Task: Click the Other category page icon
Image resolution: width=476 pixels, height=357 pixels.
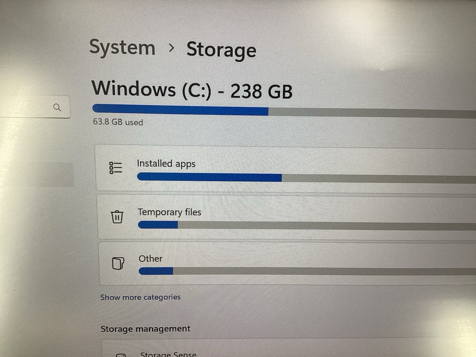Action: point(118,263)
